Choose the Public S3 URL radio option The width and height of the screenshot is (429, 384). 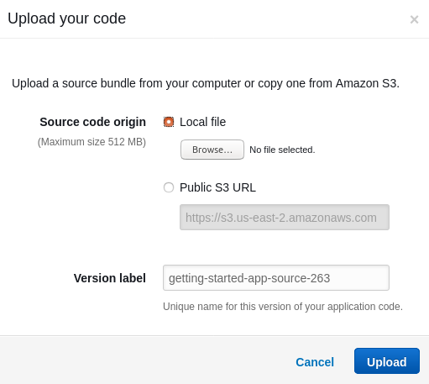coord(169,187)
